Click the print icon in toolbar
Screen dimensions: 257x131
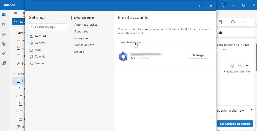233,22
